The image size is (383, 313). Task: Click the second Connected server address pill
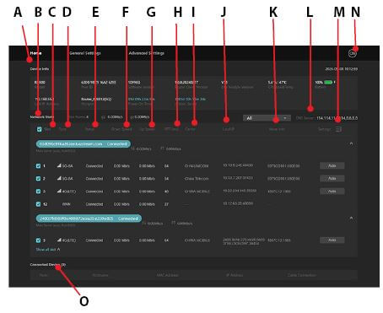point(89,219)
